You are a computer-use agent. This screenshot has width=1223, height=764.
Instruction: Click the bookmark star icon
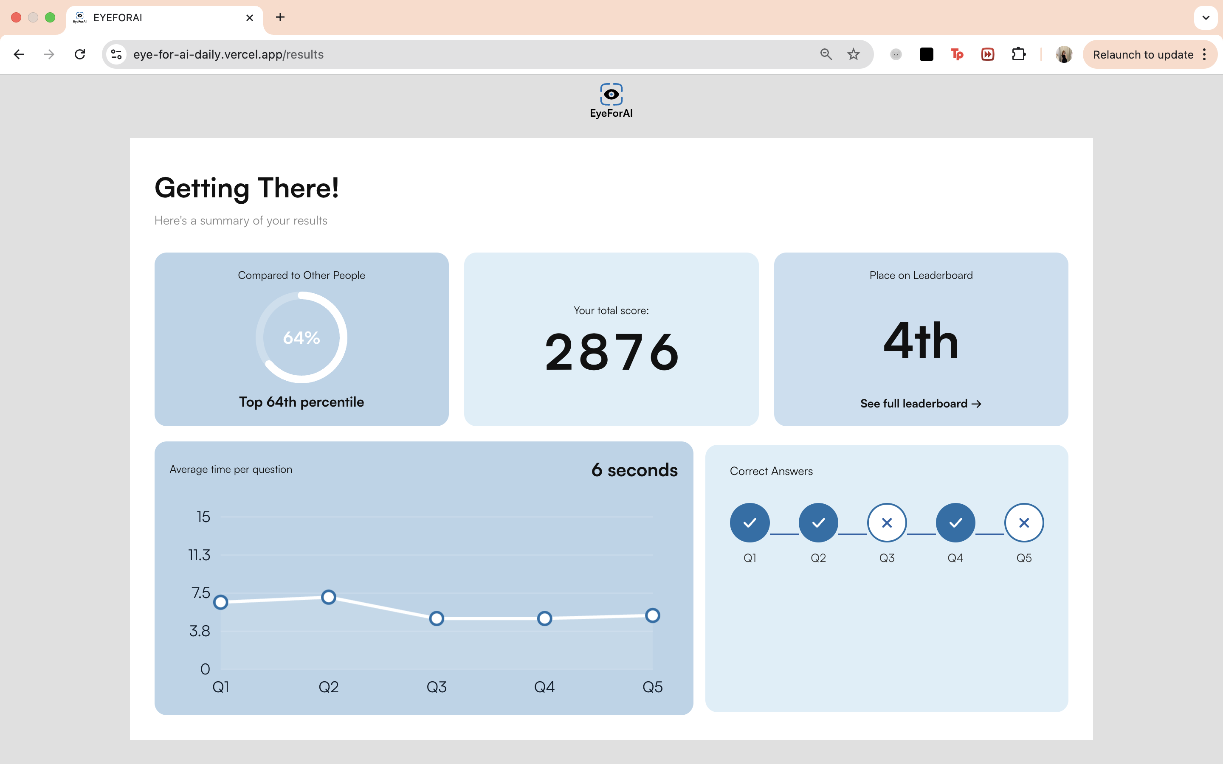[x=854, y=54]
